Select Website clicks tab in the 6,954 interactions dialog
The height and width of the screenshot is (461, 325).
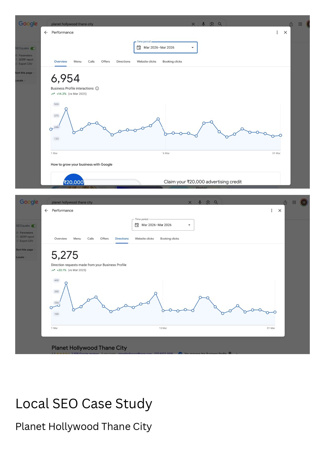tap(146, 61)
